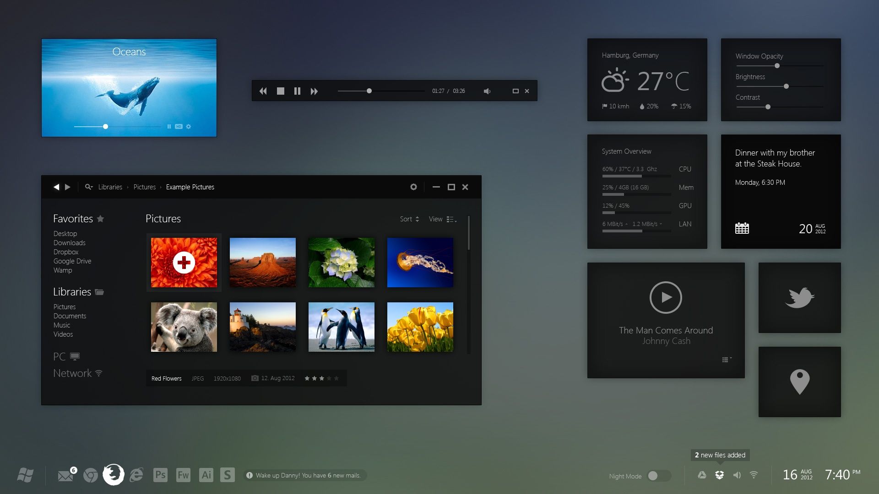Open the mail icon with 6 badge

[65, 476]
